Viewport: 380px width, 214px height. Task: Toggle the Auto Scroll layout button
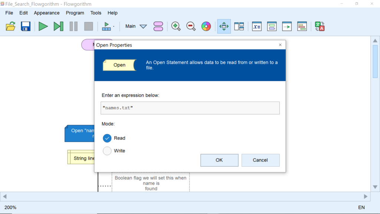click(224, 26)
